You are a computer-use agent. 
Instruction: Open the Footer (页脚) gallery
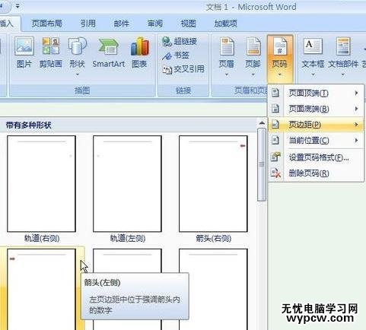click(253, 56)
